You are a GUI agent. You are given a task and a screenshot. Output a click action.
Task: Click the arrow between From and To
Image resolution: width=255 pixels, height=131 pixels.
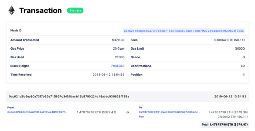click(x=128, y=112)
